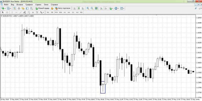
Task: Select the text label A tool
Action: click(33, 12)
